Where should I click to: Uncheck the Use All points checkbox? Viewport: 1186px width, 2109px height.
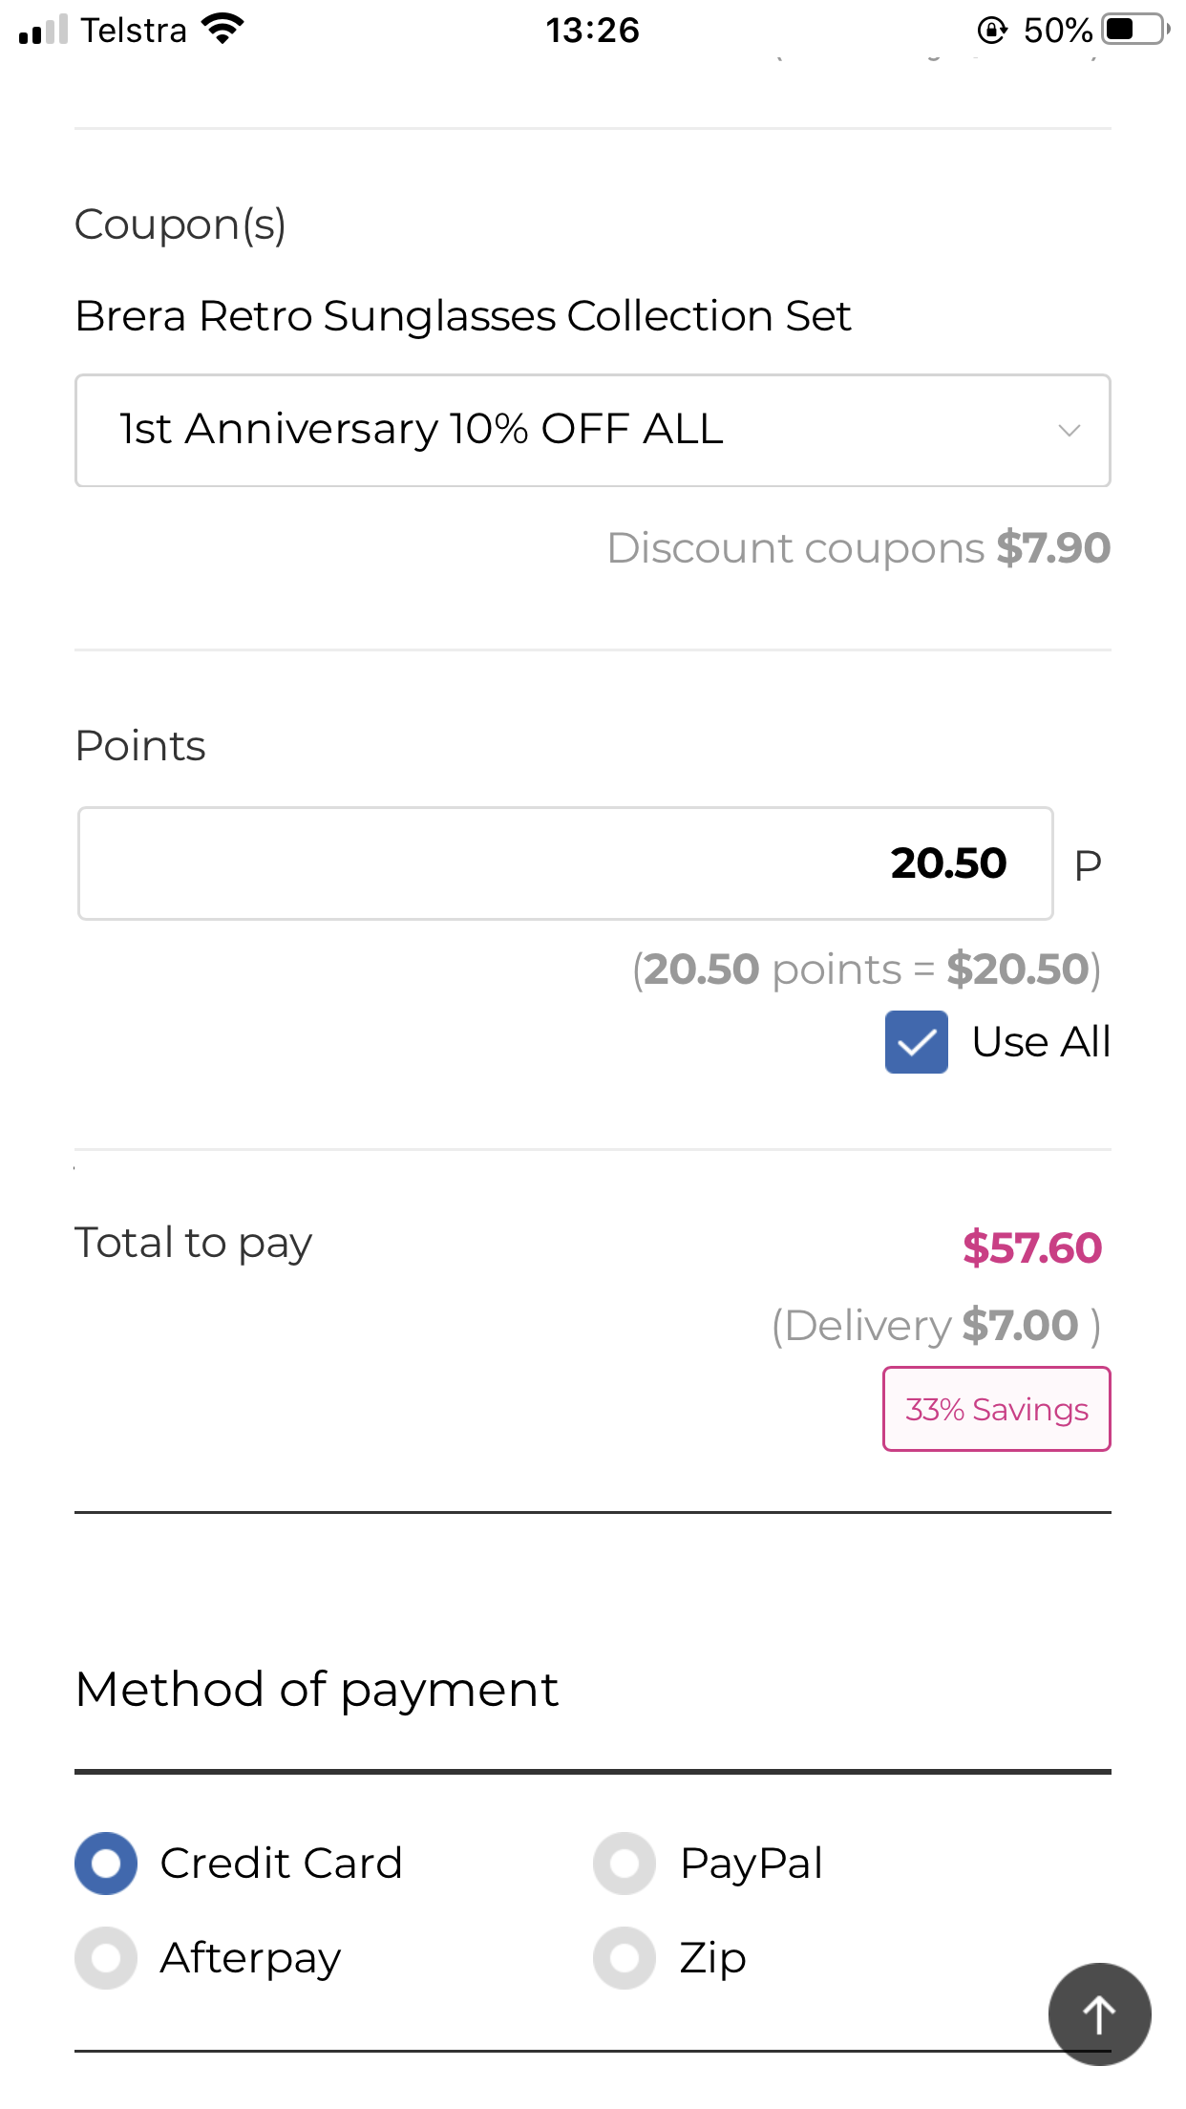point(916,1042)
